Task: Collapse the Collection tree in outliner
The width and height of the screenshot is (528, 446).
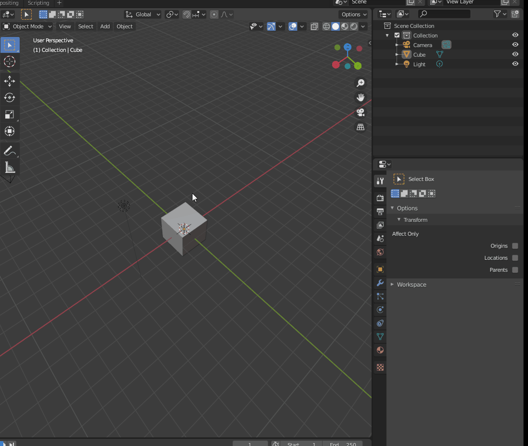Action: [x=387, y=36]
